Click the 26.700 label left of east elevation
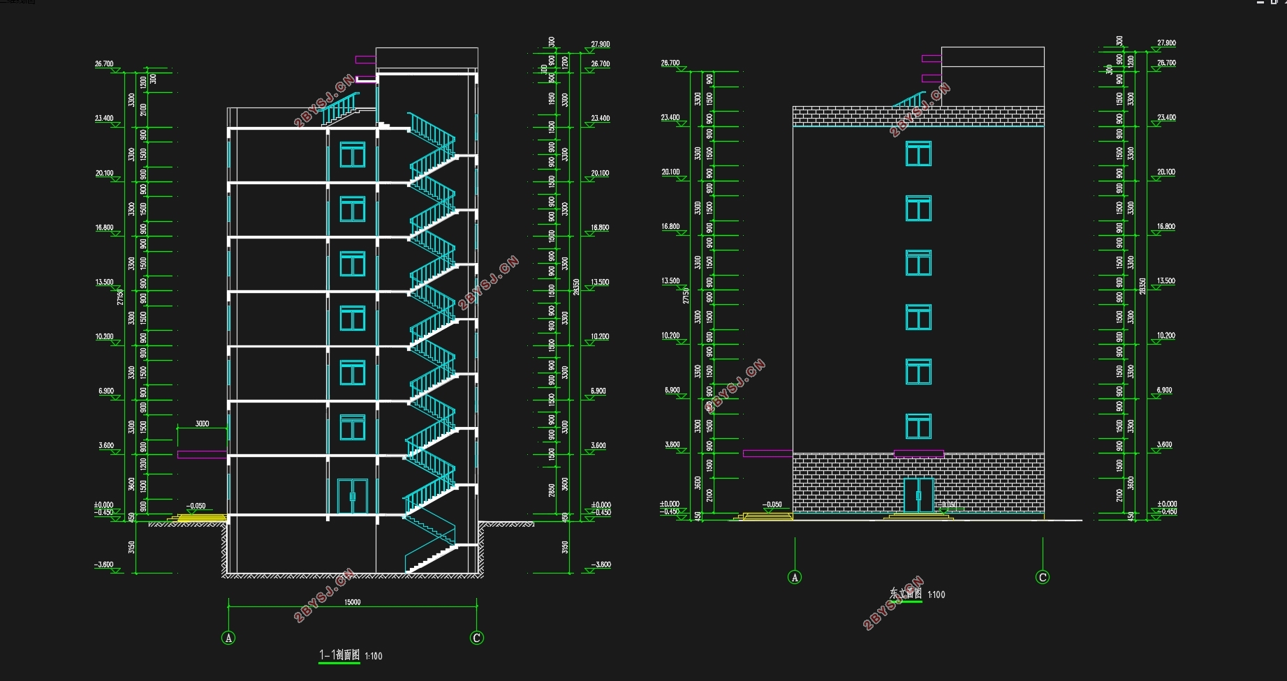Image resolution: width=1287 pixels, height=681 pixels. (670, 63)
